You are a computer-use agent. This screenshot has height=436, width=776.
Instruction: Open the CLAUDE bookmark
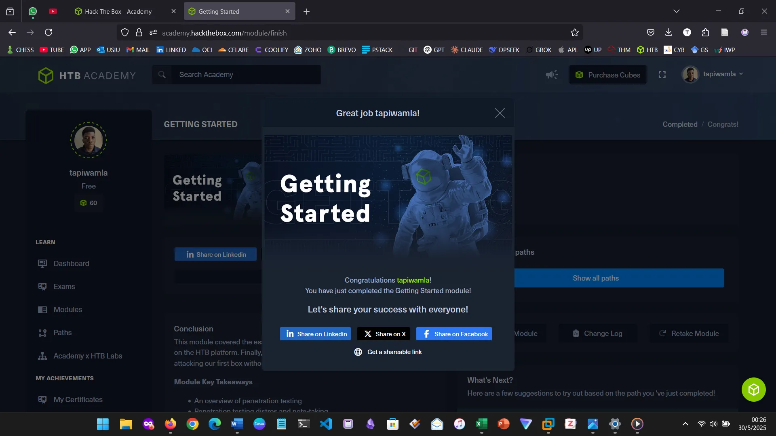point(466,50)
